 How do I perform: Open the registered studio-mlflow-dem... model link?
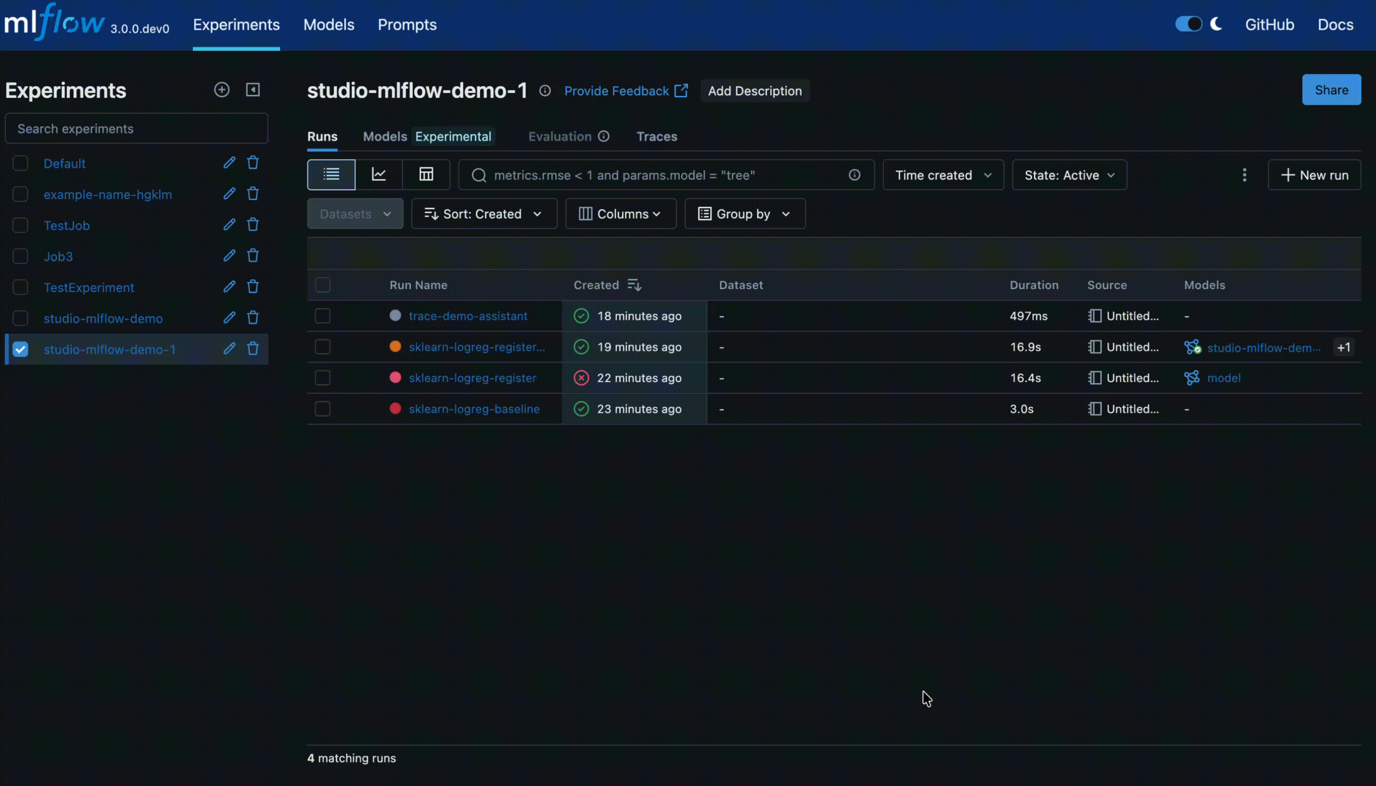pos(1263,347)
